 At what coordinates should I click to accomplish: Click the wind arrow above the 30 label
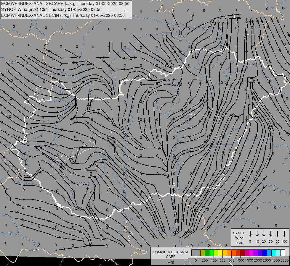coord(270,234)
